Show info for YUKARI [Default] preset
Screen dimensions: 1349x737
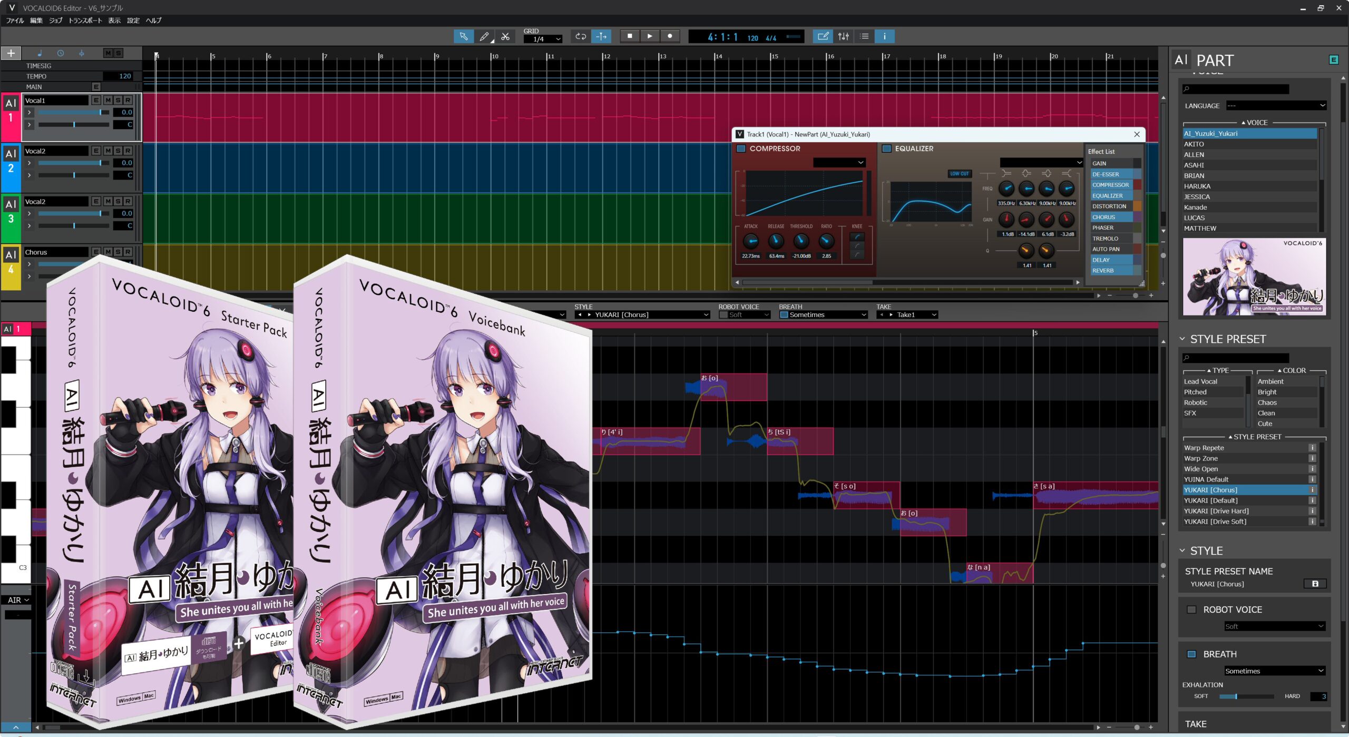1312,500
